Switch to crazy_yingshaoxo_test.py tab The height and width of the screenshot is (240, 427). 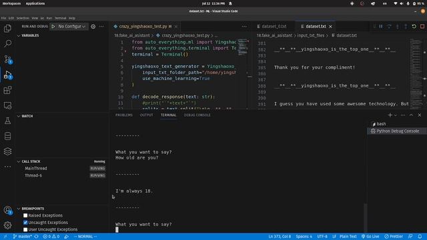coord(143,27)
